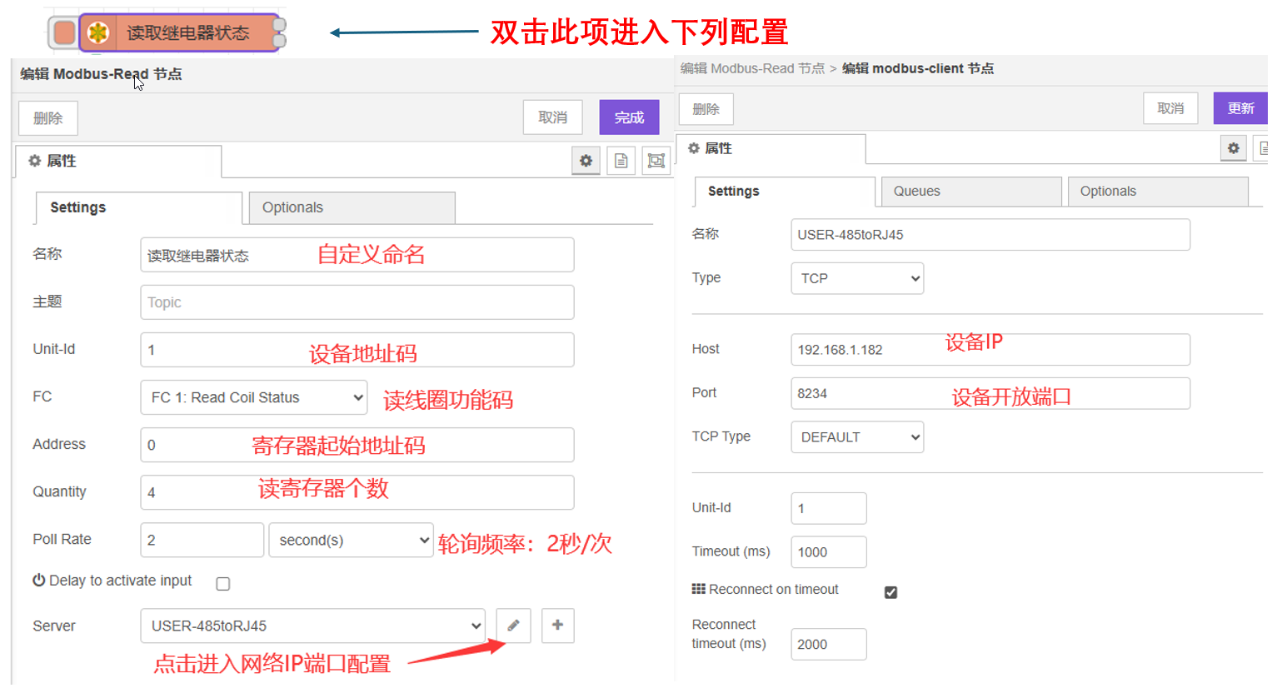Screen dimensions: 1272x698
Task: Click gear icon in modbus-client panel
Action: point(1233,148)
